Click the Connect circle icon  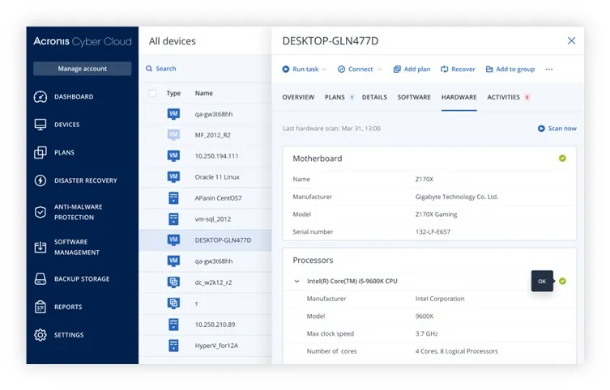[341, 69]
